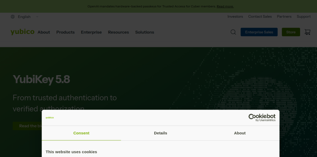Click the Read the blog button
317x157 pixels.
click(x=27, y=126)
